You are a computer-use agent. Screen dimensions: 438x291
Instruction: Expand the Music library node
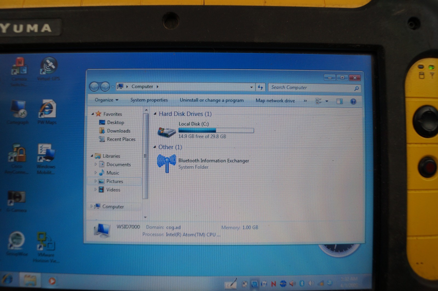tap(96, 173)
